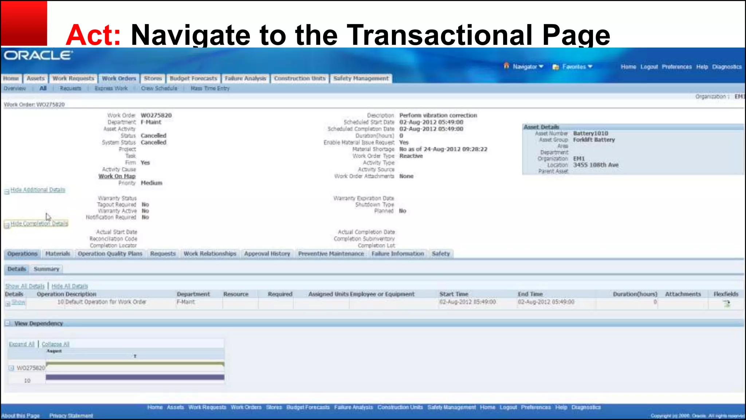Click the Favorites folder icon
The image size is (746, 420).
tap(555, 67)
